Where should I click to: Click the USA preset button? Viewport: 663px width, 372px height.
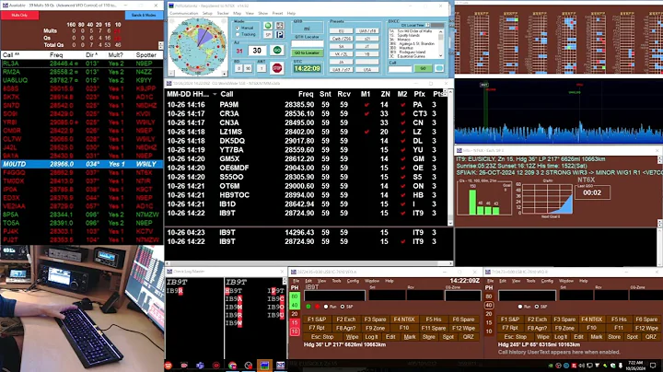[x=367, y=69]
